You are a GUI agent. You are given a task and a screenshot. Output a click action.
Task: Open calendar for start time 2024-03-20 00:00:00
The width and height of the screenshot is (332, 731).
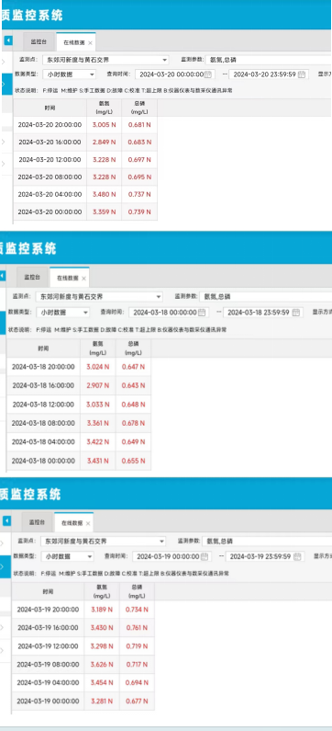(208, 74)
